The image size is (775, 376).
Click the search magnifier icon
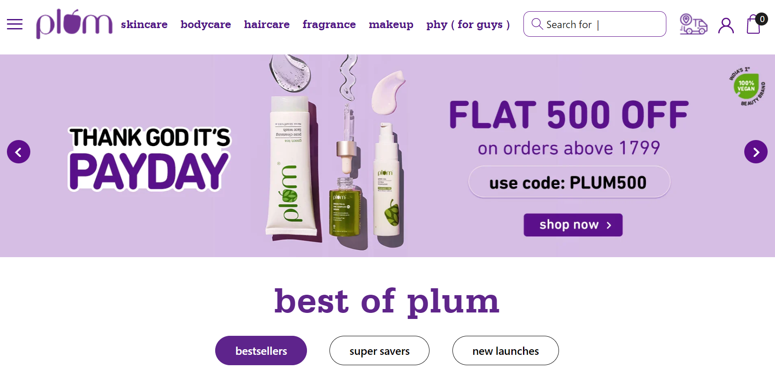537,24
